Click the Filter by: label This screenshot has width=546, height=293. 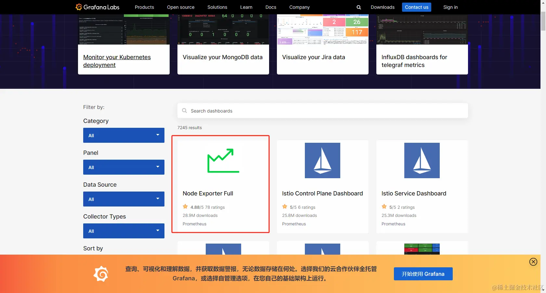[94, 107]
